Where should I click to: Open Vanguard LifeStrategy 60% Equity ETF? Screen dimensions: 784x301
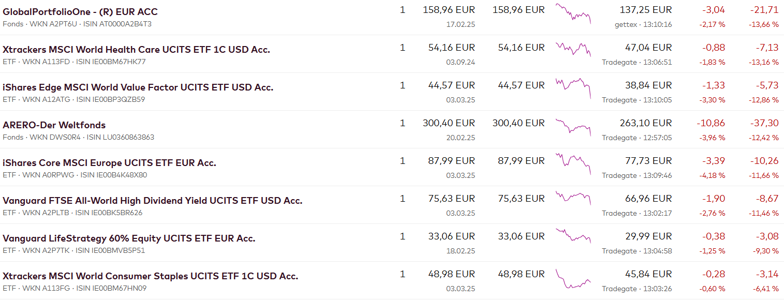(129, 238)
